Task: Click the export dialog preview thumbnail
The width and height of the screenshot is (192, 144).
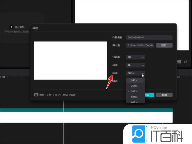Action: tap(70, 61)
